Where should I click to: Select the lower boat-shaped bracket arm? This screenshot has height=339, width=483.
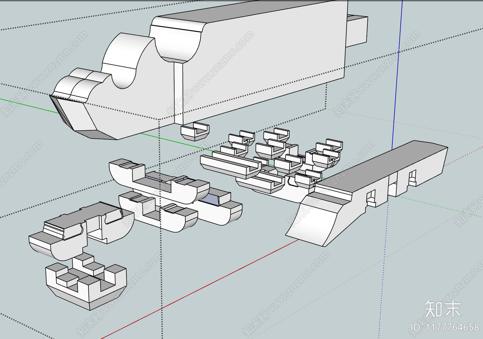[x=158, y=212]
